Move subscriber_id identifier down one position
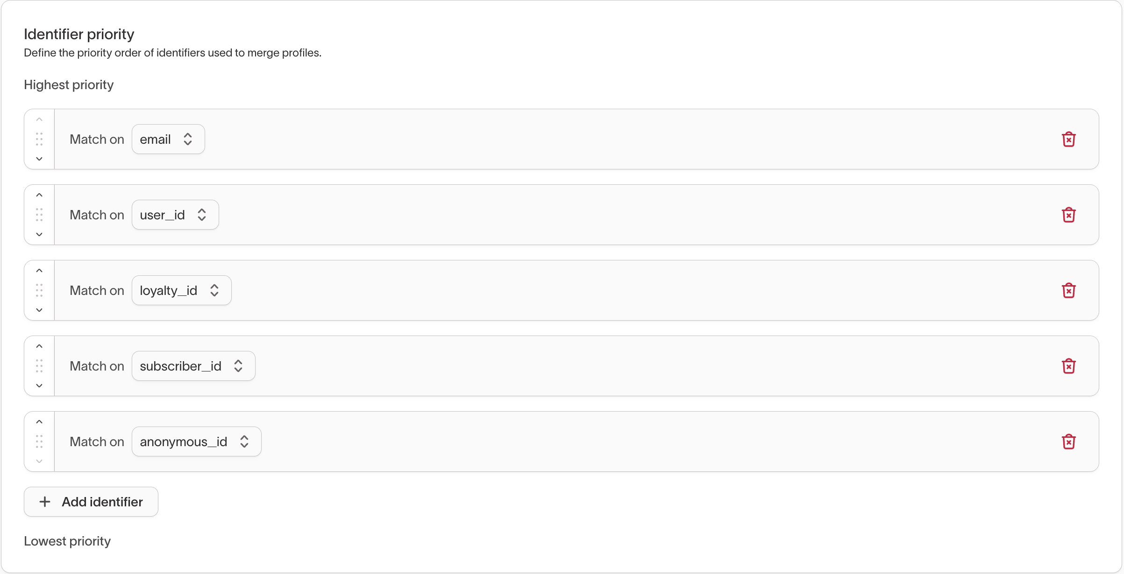Image resolution: width=1124 pixels, height=574 pixels. (39, 385)
